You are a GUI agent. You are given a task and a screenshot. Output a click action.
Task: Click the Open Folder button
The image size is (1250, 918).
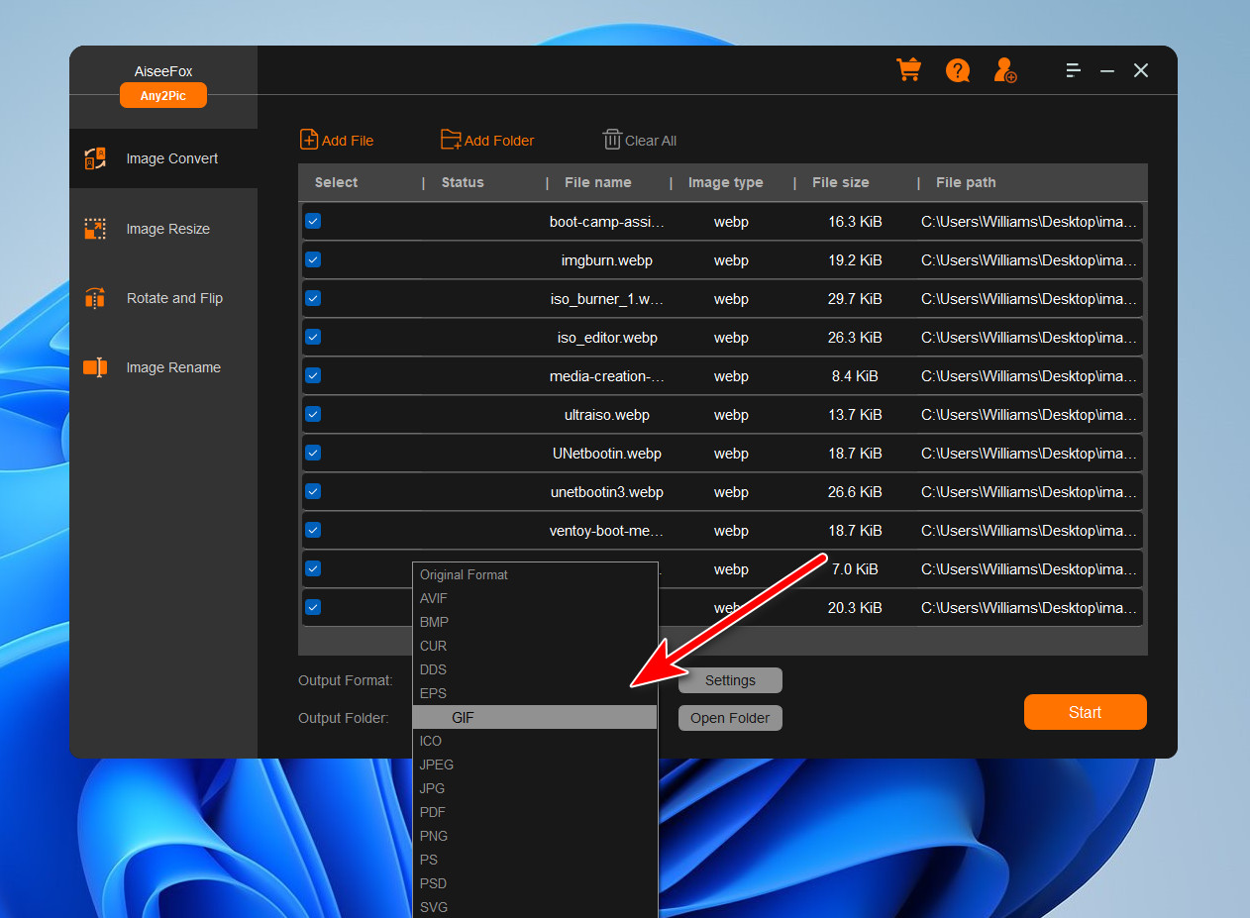click(730, 718)
